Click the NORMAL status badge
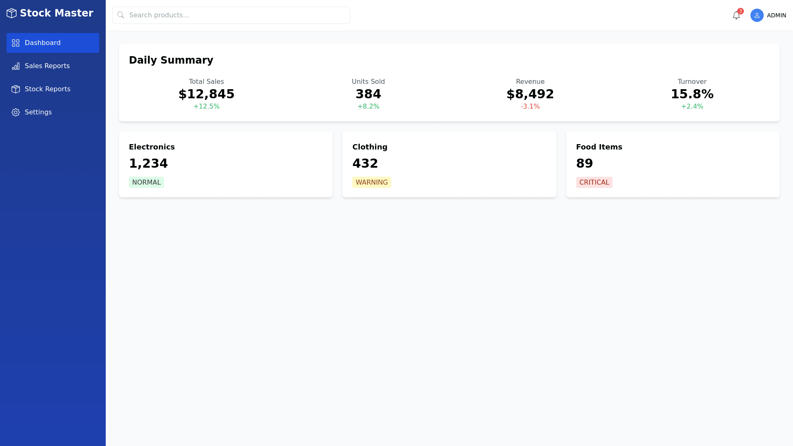Screen dimensions: 793x446 (146, 182)
